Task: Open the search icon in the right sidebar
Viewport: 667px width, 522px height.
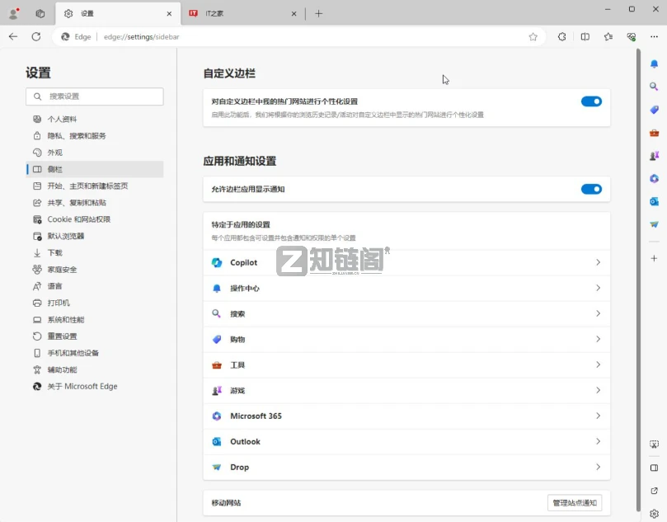Action: tap(653, 86)
